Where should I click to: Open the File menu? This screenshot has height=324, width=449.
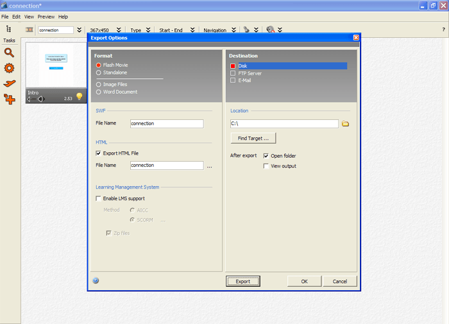tap(5, 17)
